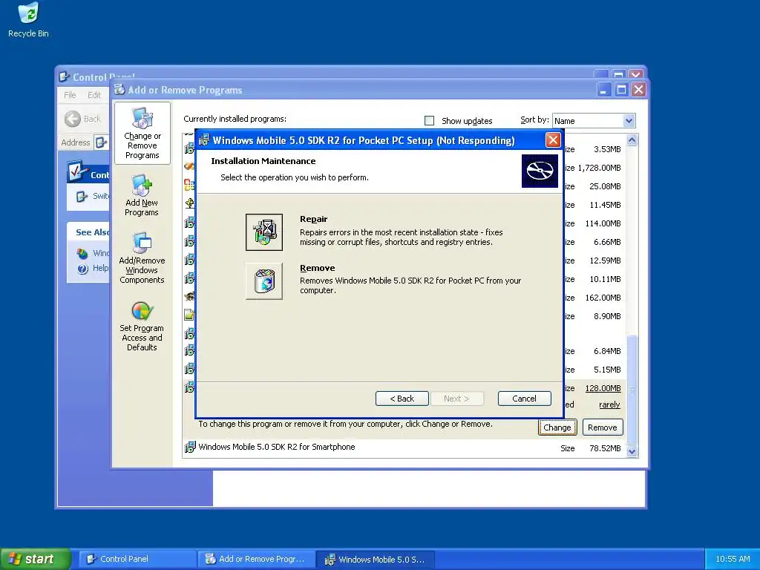Click the clock showing 10:55 AM
Viewport: 760px width, 570px height.
[733, 559]
